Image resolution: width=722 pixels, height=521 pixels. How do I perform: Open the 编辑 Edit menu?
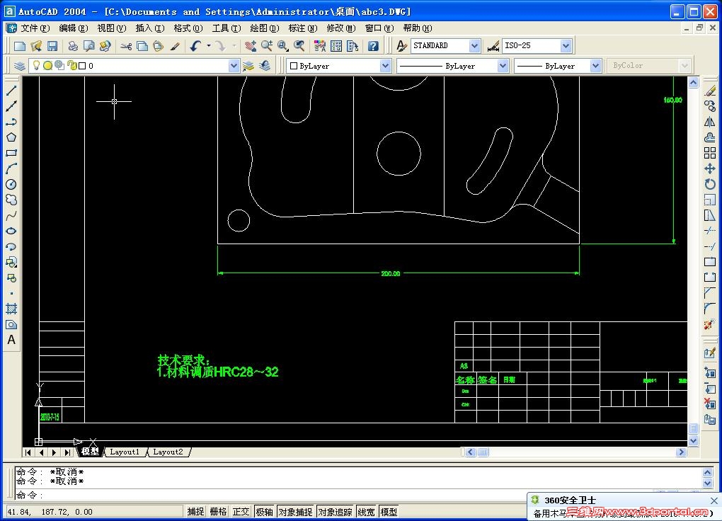73,28
